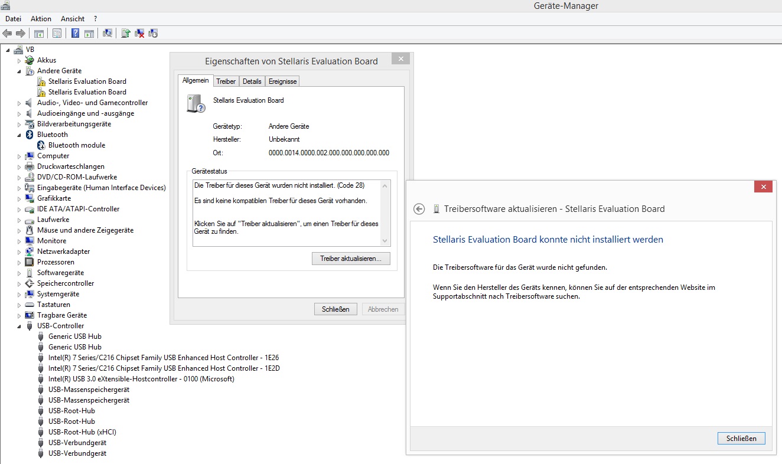Click the update driver software toolbar icon
Screen dimensions: 782x464
point(126,33)
